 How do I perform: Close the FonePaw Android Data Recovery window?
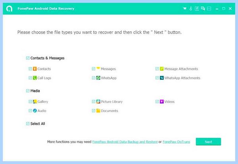pos(230,8)
